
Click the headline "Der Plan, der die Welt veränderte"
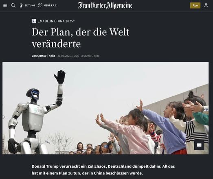[81, 38]
